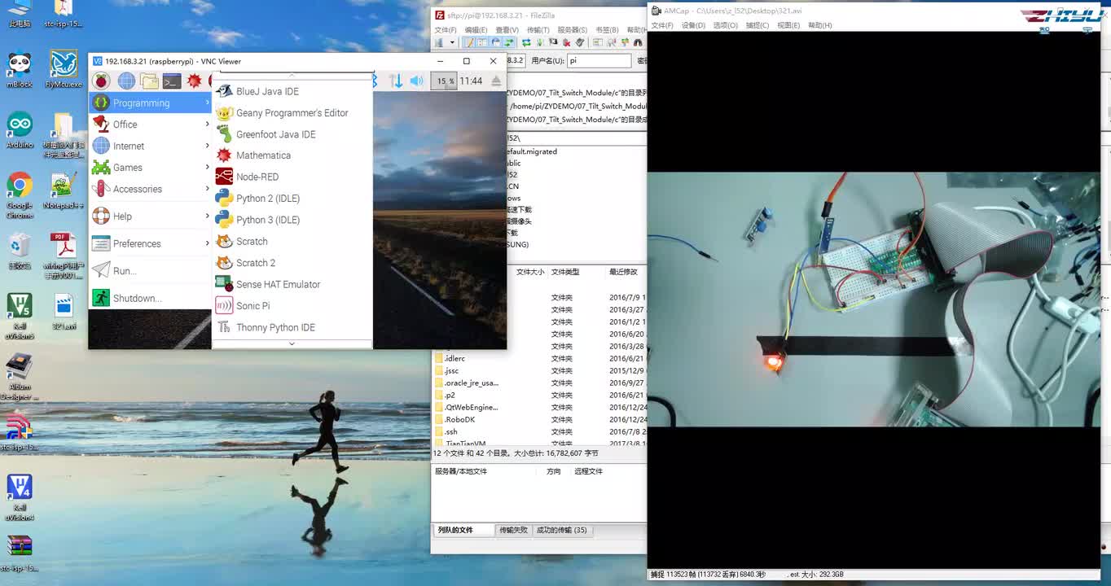Open FileZilla site manager dropdown arrow
The height and width of the screenshot is (586, 1111).
[452, 42]
